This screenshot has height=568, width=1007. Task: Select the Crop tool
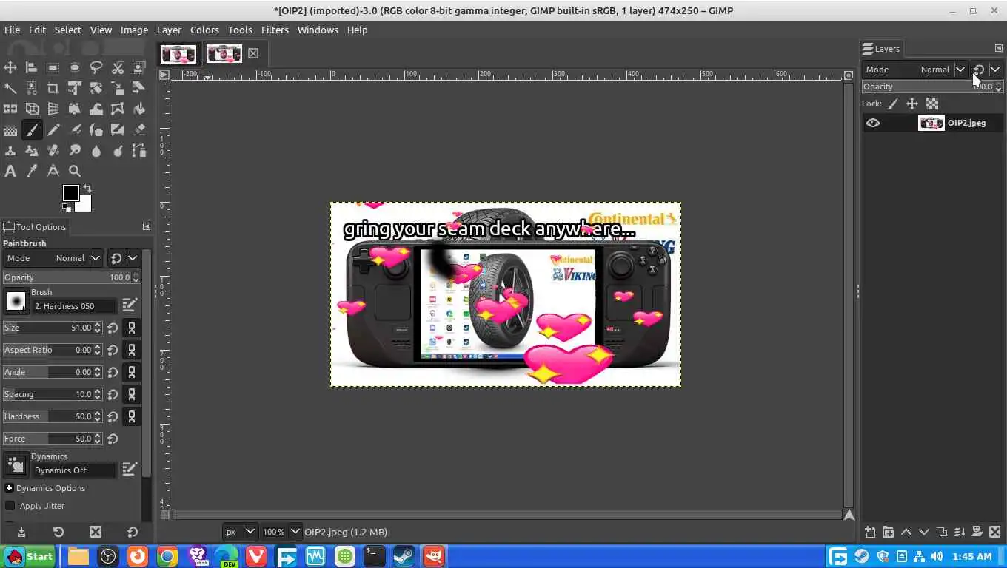coord(53,88)
